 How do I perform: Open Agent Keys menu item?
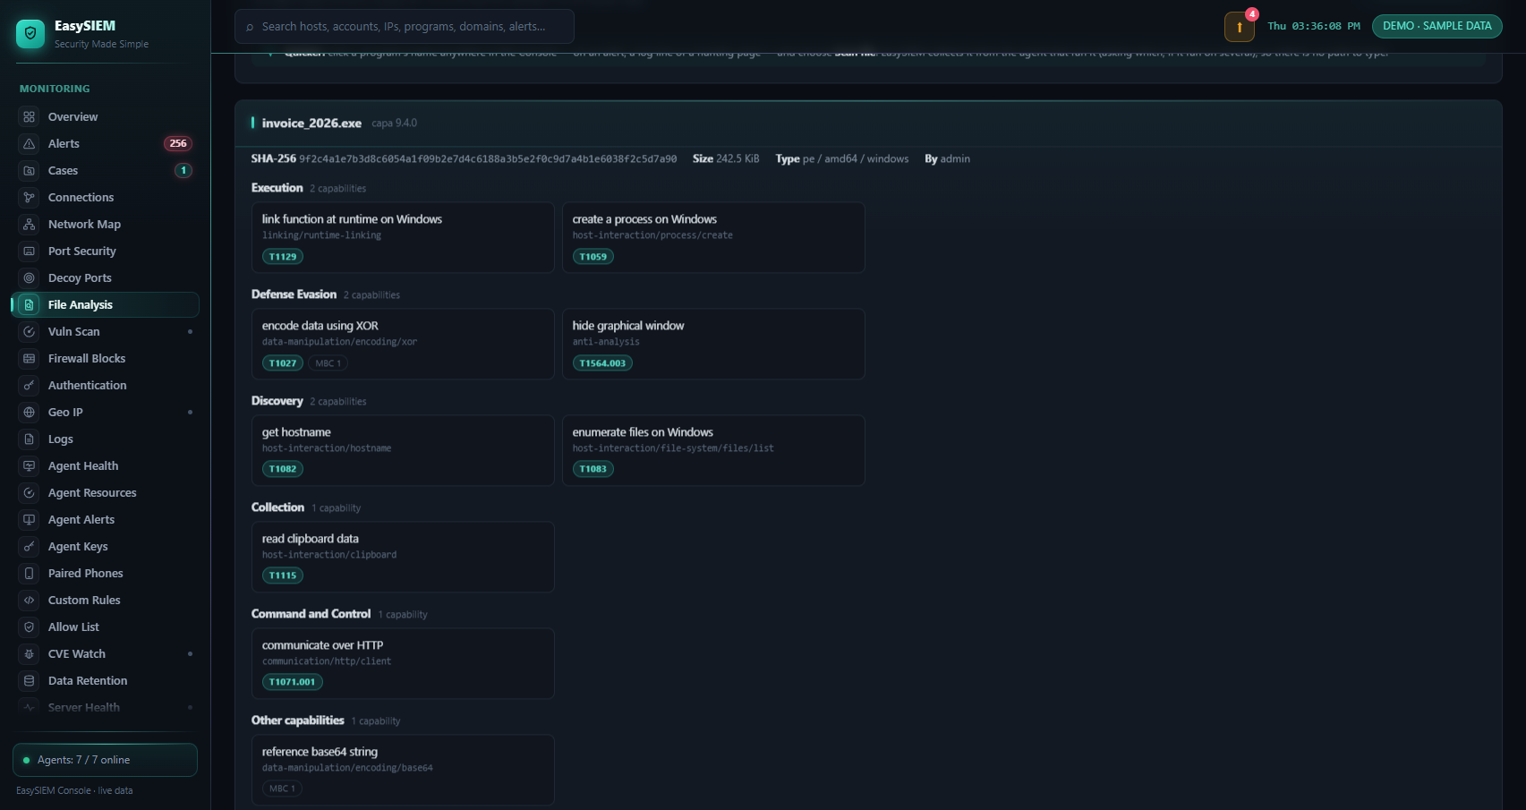click(x=106, y=547)
